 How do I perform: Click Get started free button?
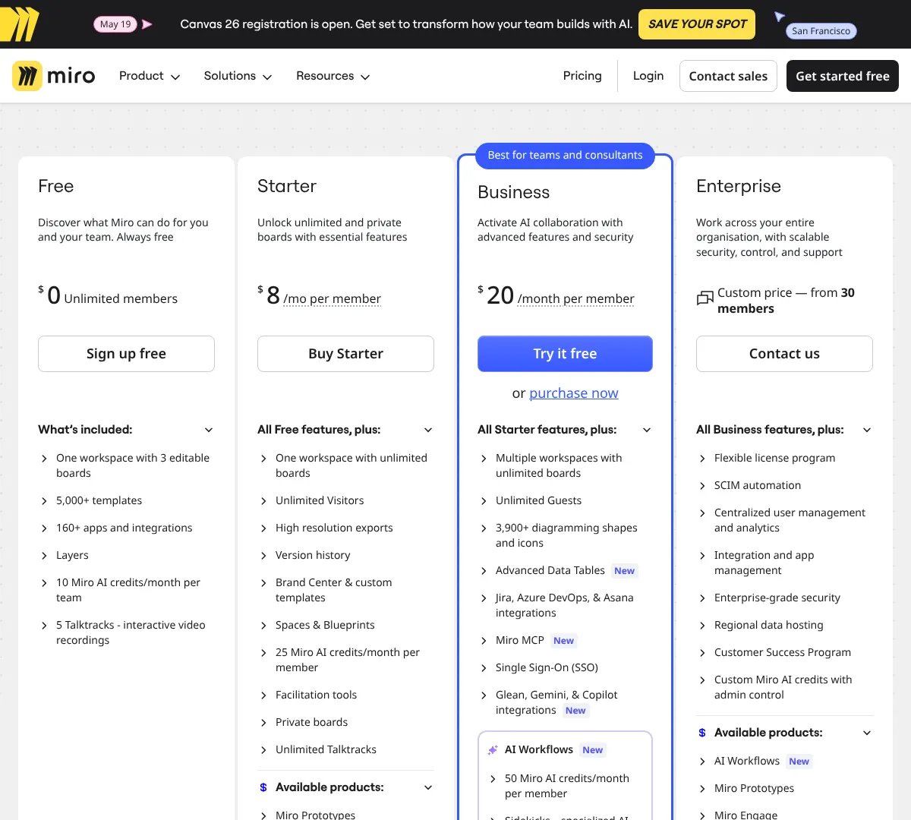coord(843,76)
